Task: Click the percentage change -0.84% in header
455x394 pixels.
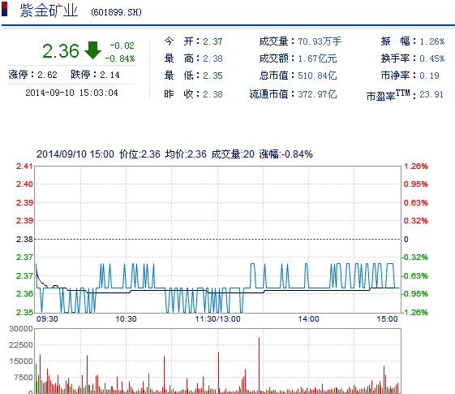Action: [120, 58]
